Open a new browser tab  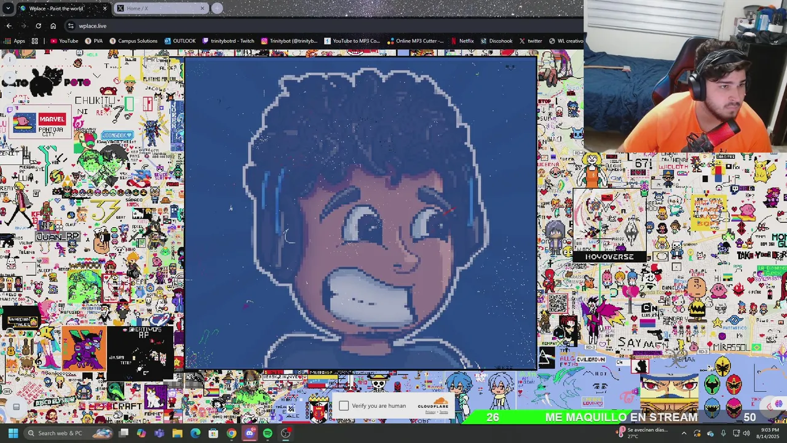point(217,8)
